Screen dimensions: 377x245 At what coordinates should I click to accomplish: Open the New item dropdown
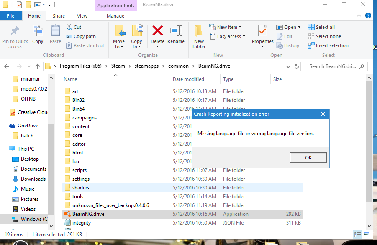(225, 27)
